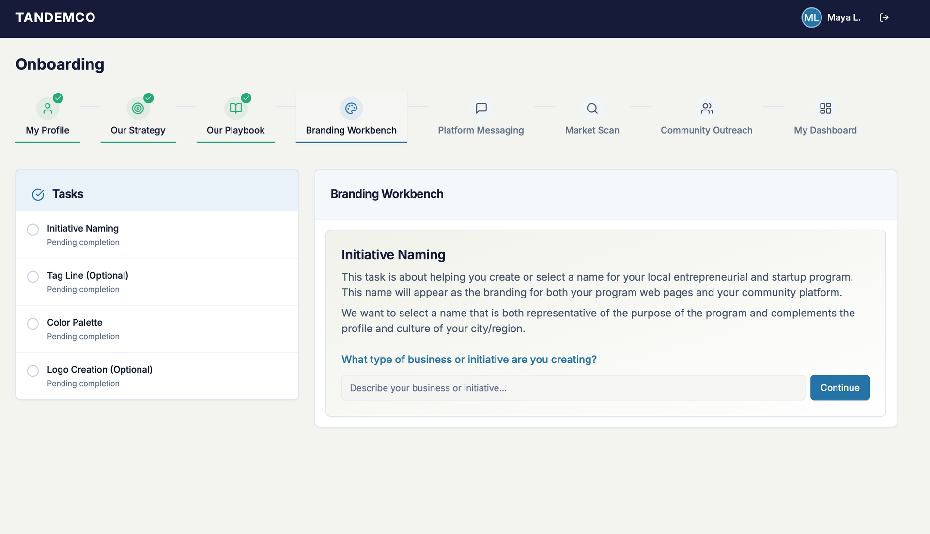Click the Platform Messaging chat bubble icon
Screen dimensions: 930x534
pyautogui.click(x=481, y=109)
